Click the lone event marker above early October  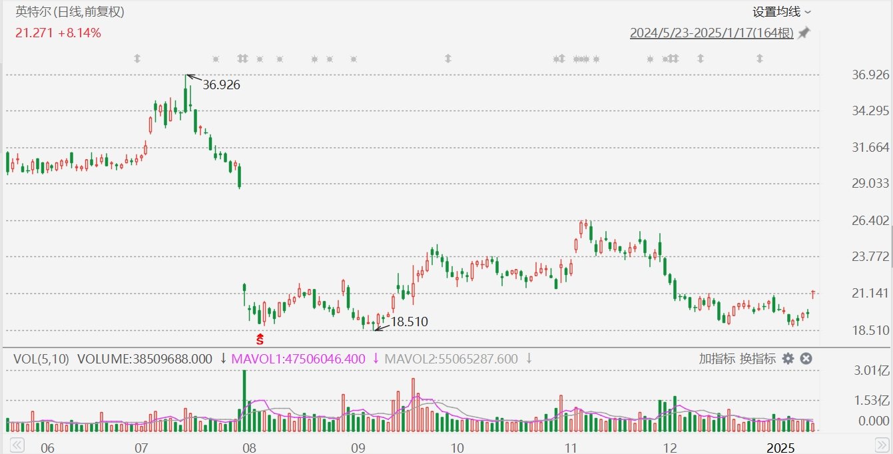pyautogui.click(x=448, y=59)
